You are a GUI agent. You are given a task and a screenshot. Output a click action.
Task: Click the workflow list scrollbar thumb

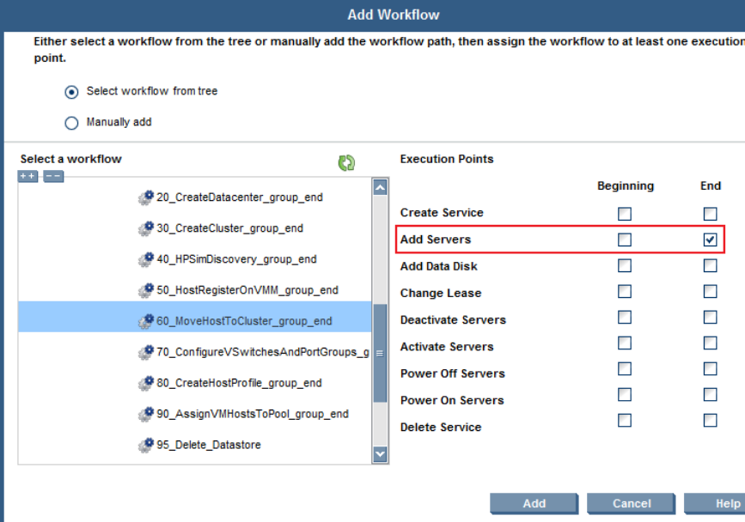point(380,352)
